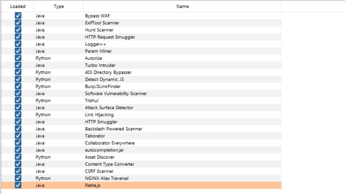Click Java type cell for Bypass WAF
The image size is (345, 194).
click(40, 16)
